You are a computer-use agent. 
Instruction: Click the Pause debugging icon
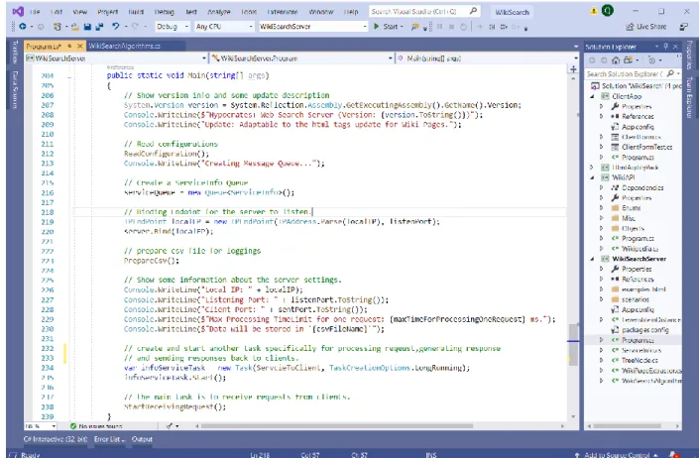tap(439, 27)
